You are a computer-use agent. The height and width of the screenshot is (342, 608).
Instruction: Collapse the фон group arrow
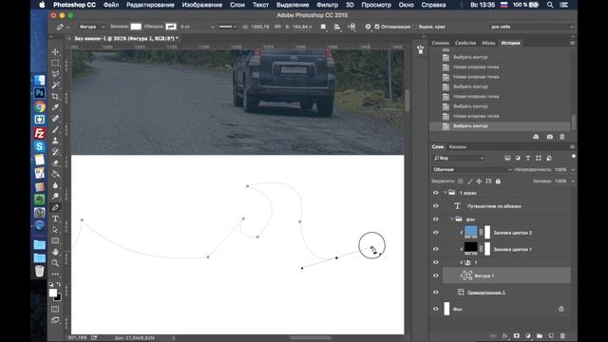(x=452, y=219)
